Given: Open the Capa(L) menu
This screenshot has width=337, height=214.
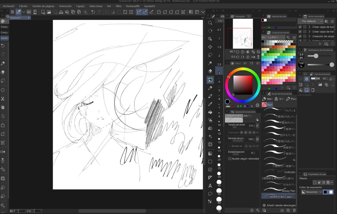Looking at the screenshot, I should tap(80, 6).
